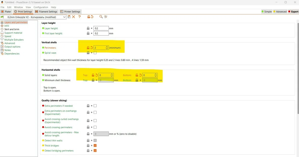This screenshot has height=157, width=299.
Task: Open Infill settings page in sidebar
Action: (7, 26)
